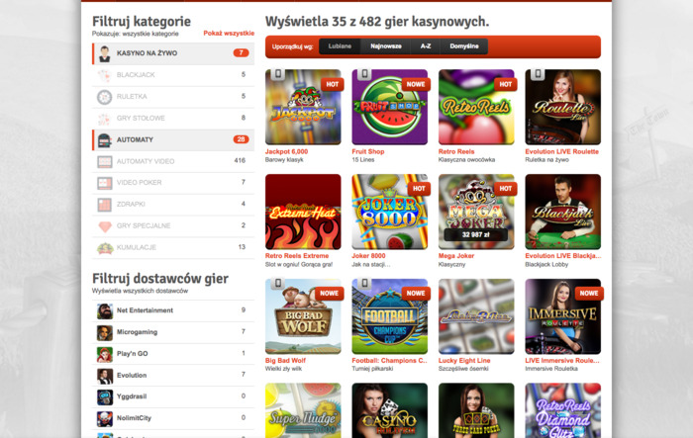Viewport: 693px width, 438px height.
Task: Click the Ruletka wheel icon
Action: point(105,97)
